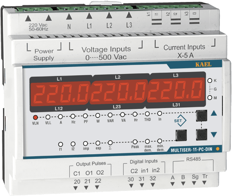Image resolution: width=232 pixels, height=196 pixels.
Task: Push the black up-arrow scroll button
Action: coord(202,116)
